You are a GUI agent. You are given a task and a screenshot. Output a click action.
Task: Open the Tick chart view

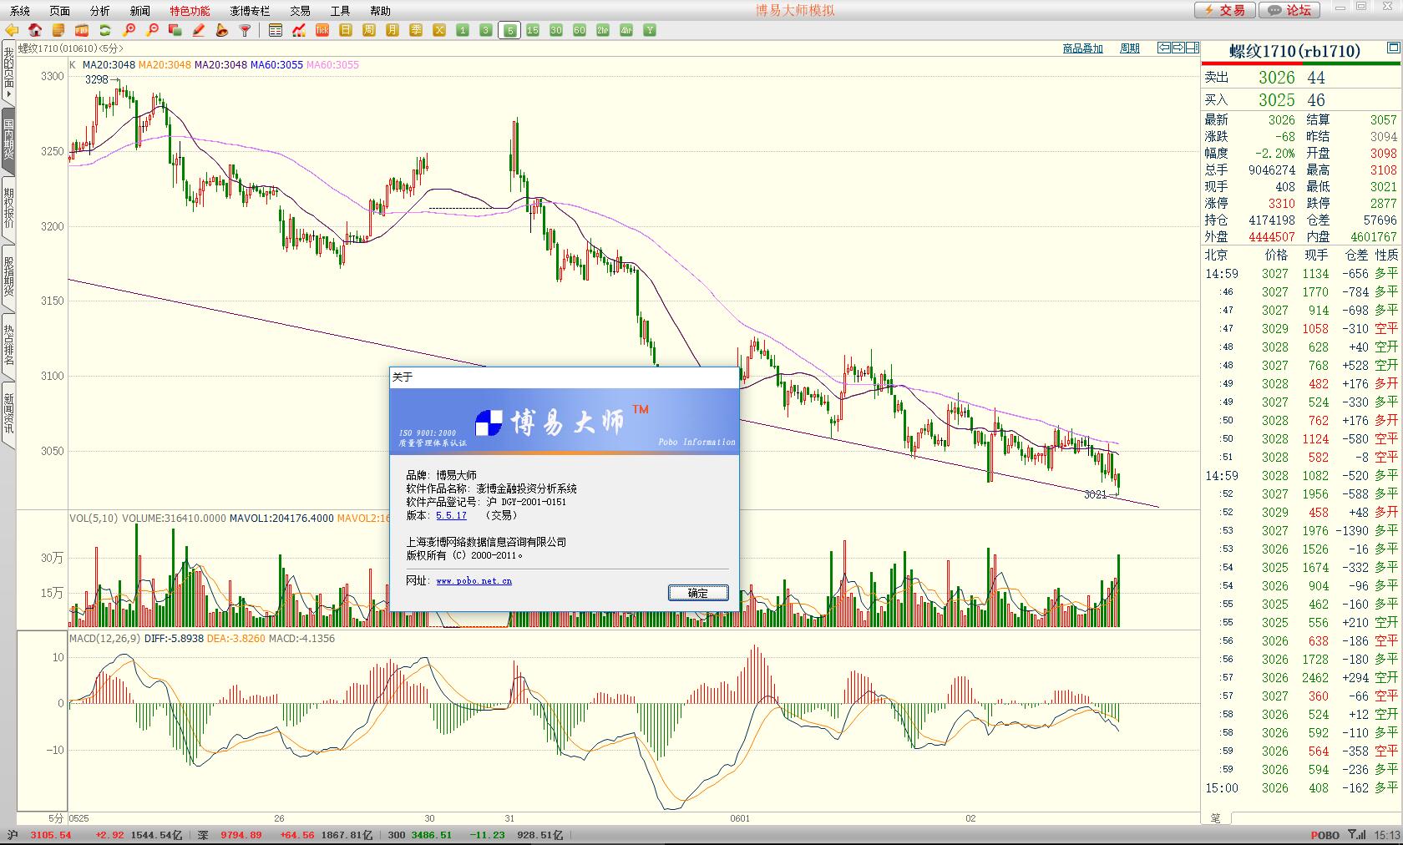[x=322, y=31]
